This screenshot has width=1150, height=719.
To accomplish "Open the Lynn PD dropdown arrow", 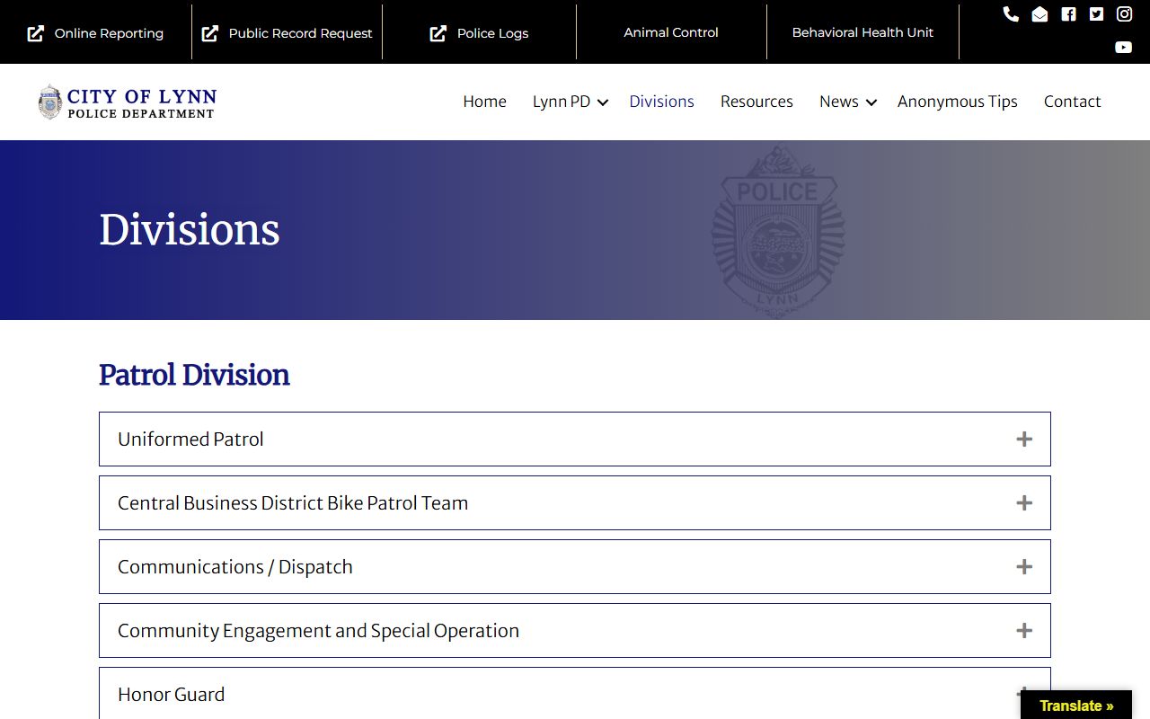I will (603, 102).
